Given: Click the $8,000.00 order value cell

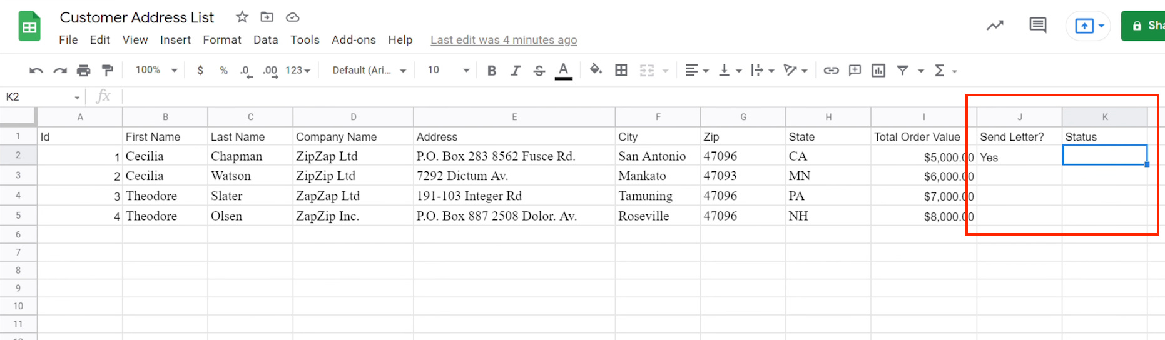Looking at the screenshot, I should (923, 216).
